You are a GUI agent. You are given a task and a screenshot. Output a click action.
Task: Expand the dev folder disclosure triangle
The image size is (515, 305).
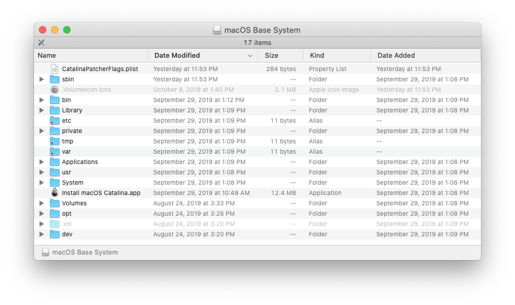pos(42,235)
